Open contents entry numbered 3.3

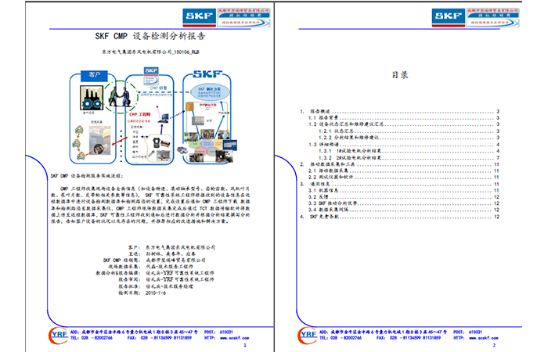click(404, 203)
